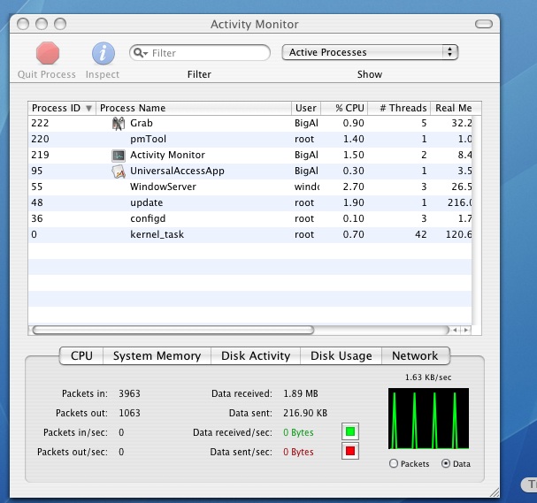Screen dimensions: 537x503
Task: Switch to the CPU tab
Action: coord(81,356)
